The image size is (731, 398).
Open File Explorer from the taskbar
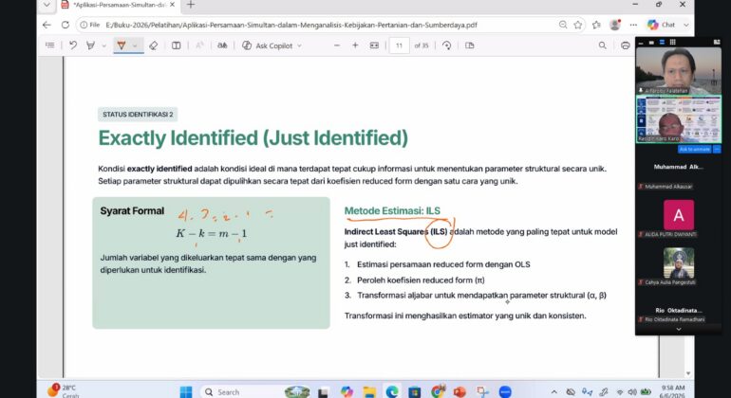pos(369,392)
